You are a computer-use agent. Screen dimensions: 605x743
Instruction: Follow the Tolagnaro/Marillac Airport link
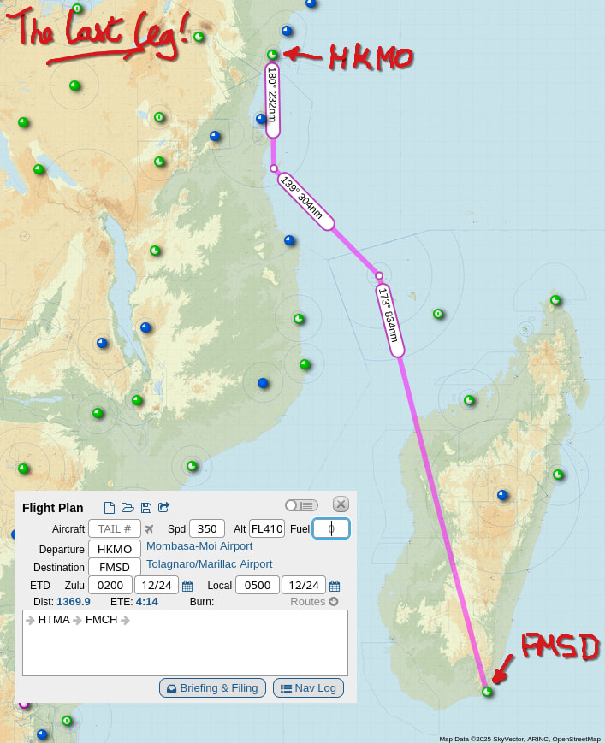(209, 563)
